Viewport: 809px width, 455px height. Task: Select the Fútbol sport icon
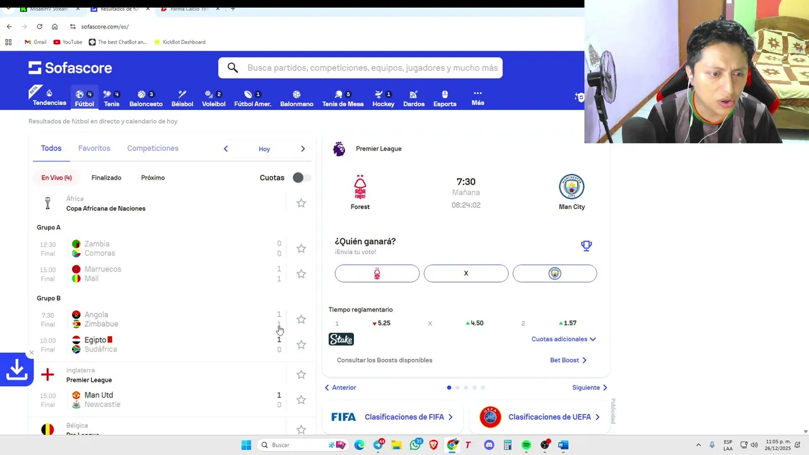point(84,98)
